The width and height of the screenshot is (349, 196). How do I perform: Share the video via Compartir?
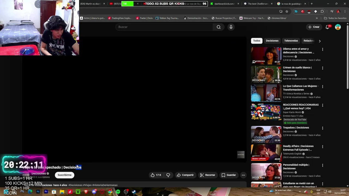(185, 175)
